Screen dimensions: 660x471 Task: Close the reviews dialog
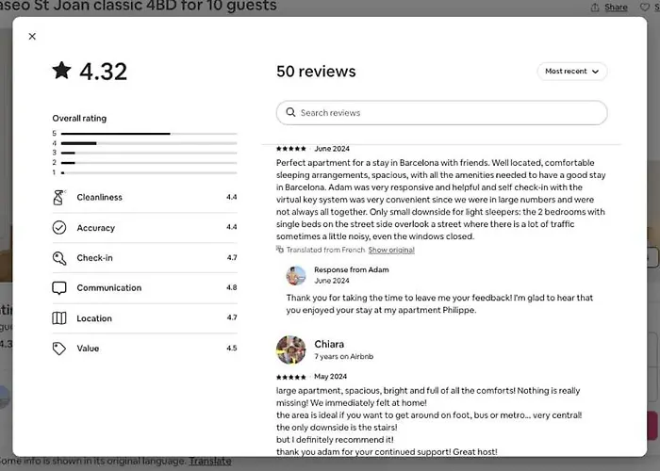pos(32,37)
